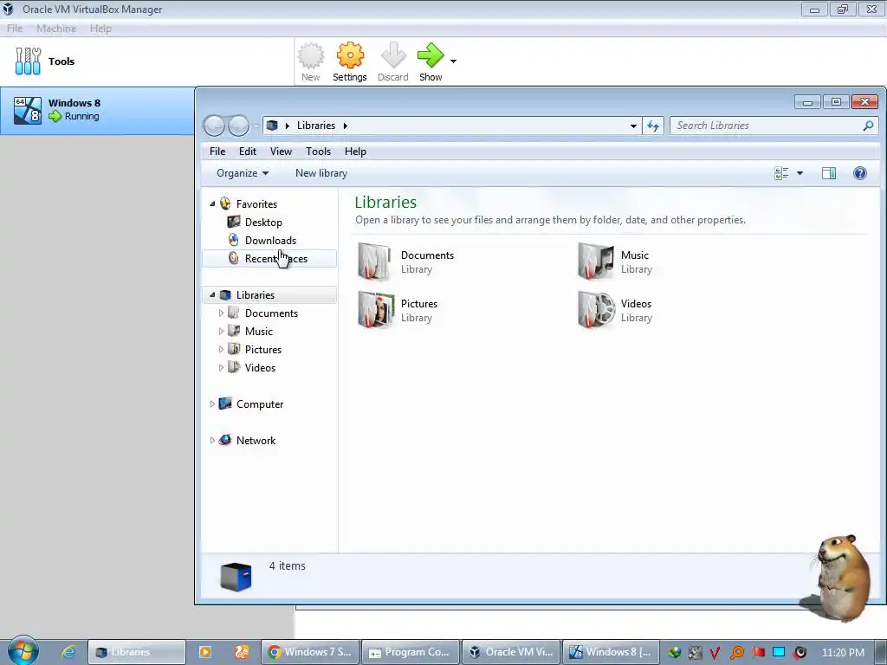Select the Documents library icon
This screenshot has width=887, height=665.
[x=374, y=261]
